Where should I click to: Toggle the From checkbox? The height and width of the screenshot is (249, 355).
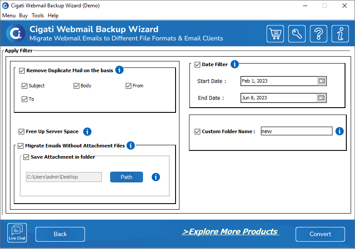pyautogui.click(x=128, y=86)
